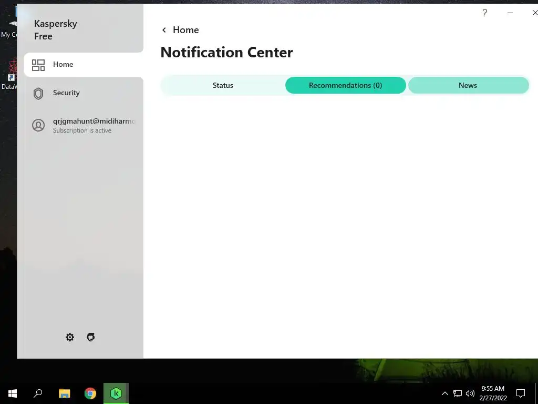Open File Explorer from taskbar

click(x=64, y=393)
